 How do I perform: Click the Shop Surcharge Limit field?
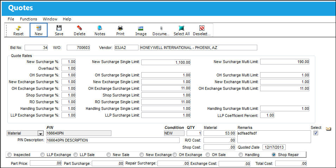point(166,95)
